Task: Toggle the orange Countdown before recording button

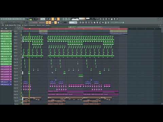Action: point(53,19)
